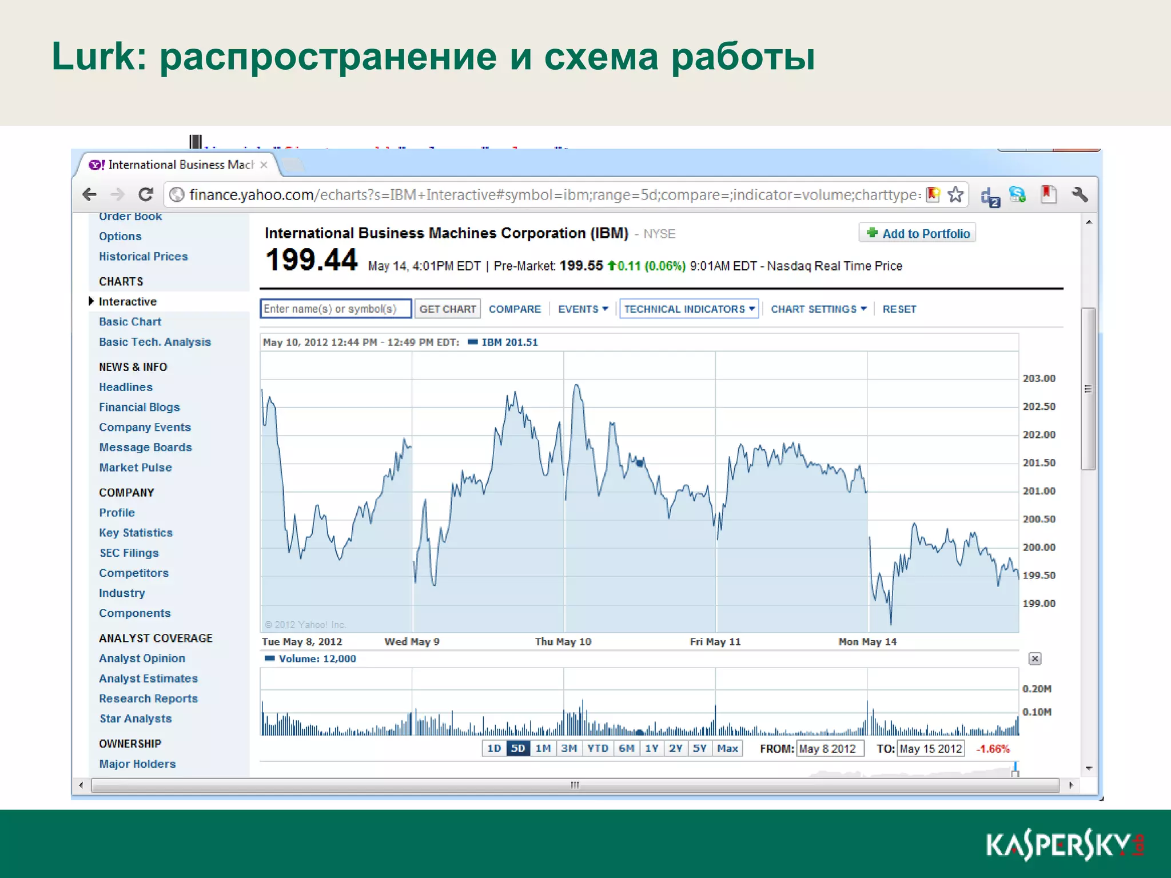Image resolution: width=1171 pixels, height=878 pixels.
Task: Click the green plus Add to Portfolio icon
Action: click(872, 233)
